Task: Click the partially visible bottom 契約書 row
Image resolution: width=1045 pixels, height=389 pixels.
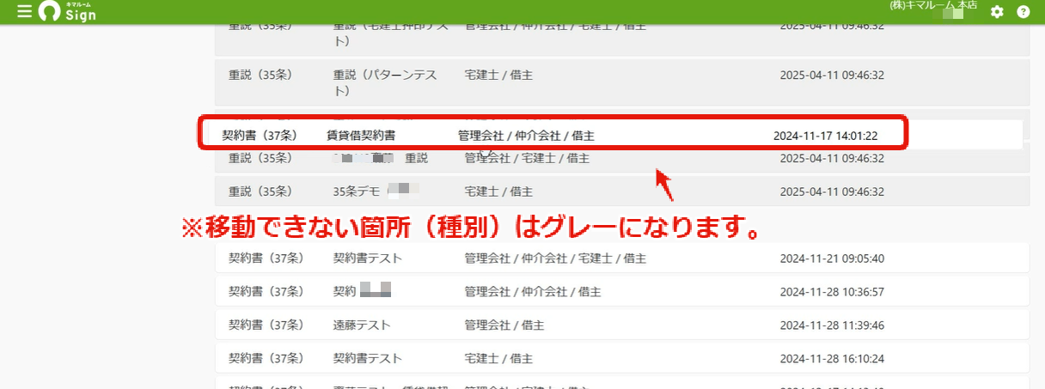Action: coord(622,383)
